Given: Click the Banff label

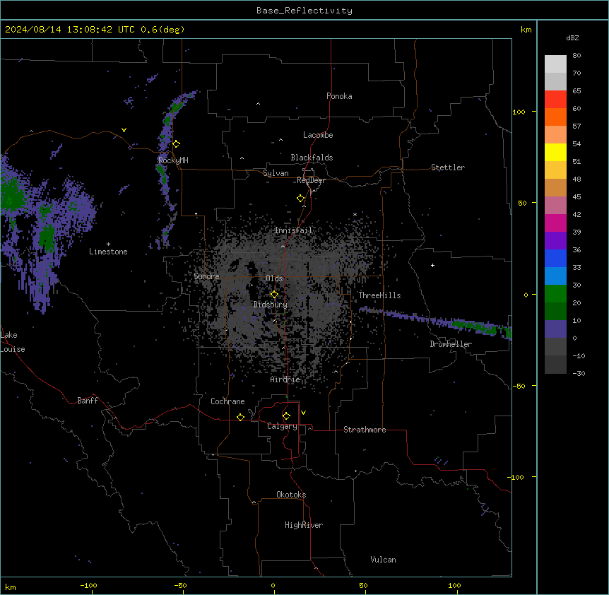Looking at the screenshot, I should click(x=88, y=401).
